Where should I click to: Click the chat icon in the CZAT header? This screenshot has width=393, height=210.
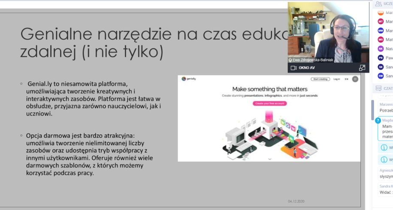[378, 89]
